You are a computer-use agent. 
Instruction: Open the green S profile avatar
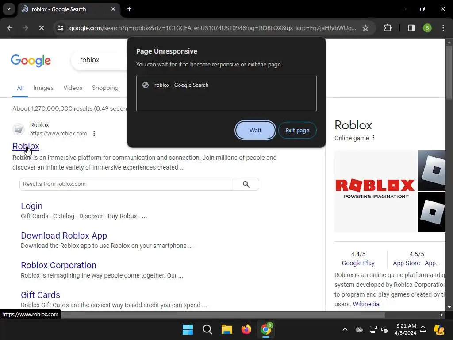(427, 28)
